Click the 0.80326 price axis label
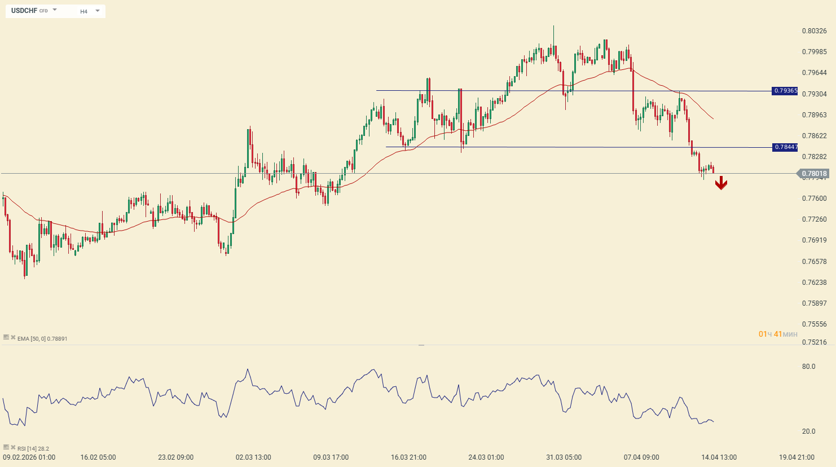 click(x=814, y=31)
